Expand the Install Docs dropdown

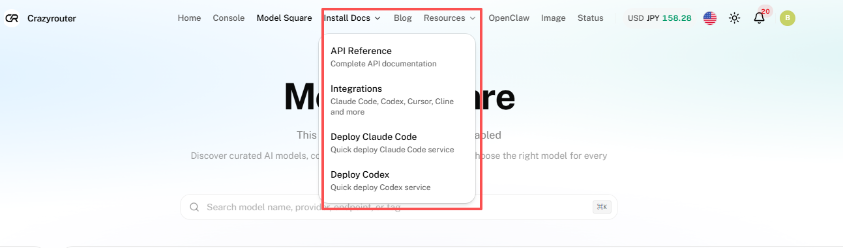(x=352, y=18)
